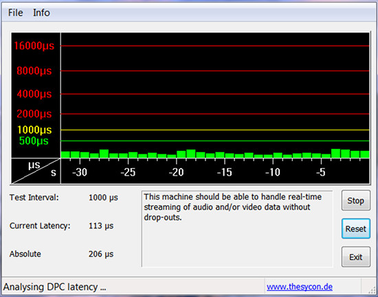Click the window resize grip in status bar
Screen dimensions: 378x297
pyautogui.click(x=372, y=290)
